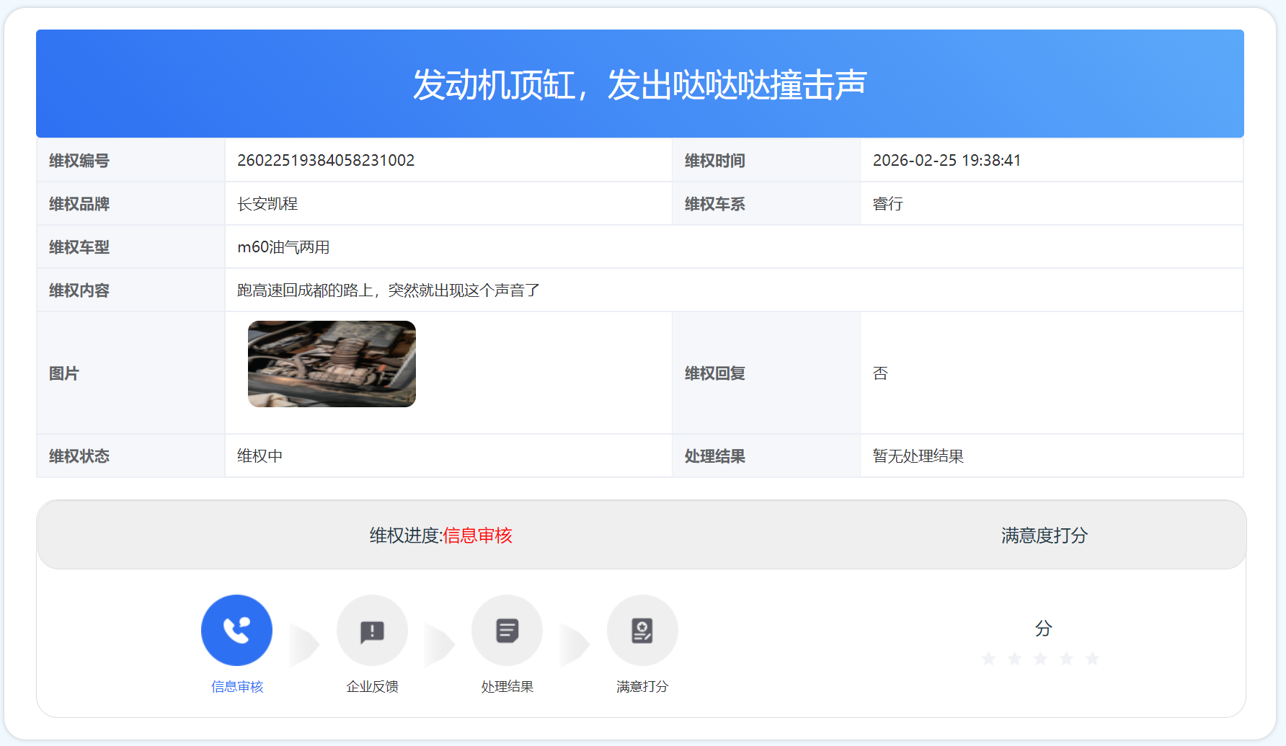Select the second satisfaction star
The image size is (1286, 746).
coord(1014,659)
